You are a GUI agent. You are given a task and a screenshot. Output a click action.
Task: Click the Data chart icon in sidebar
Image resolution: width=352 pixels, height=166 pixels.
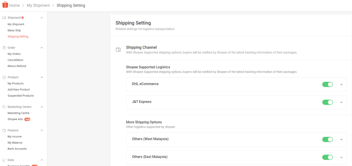pyautogui.click(x=4, y=160)
